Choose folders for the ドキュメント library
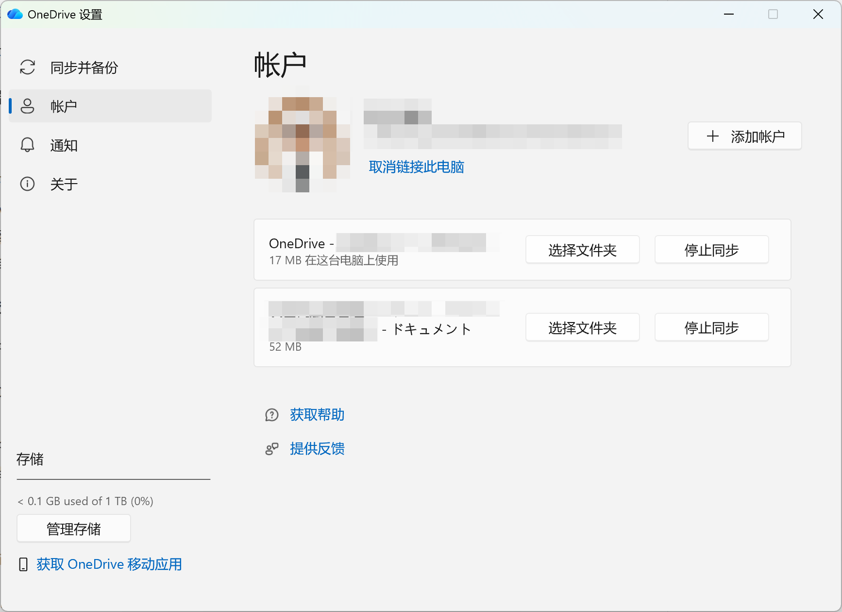842x612 pixels. pos(582,327)
